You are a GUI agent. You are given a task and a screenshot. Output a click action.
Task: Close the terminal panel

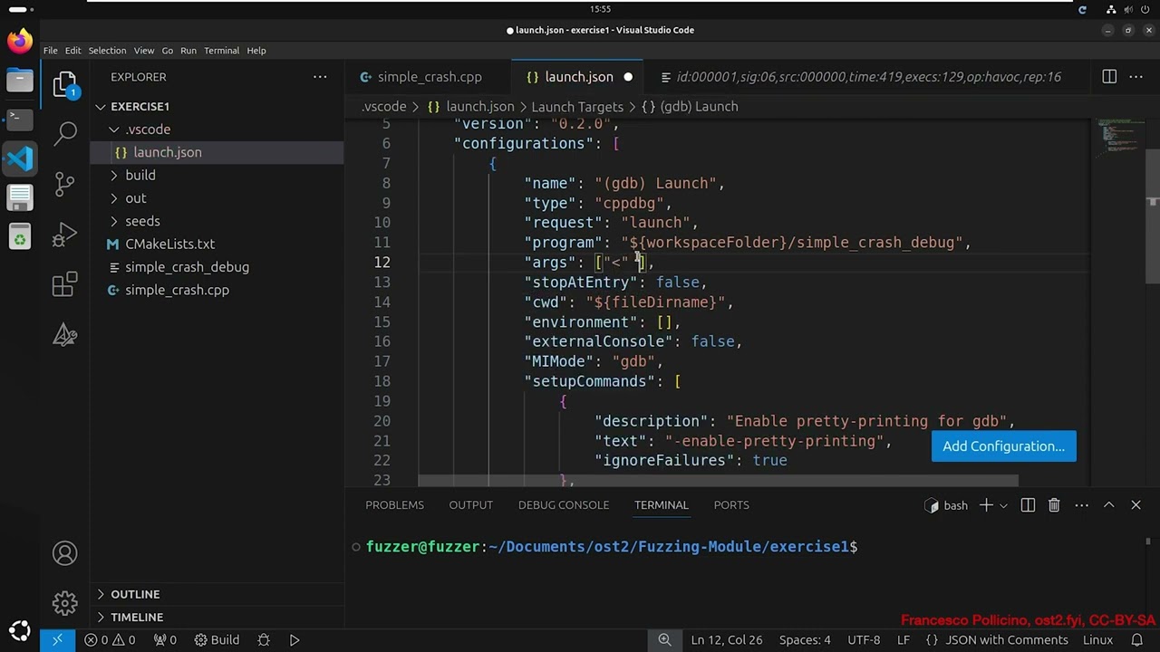pyautogui.click(x=1136, y=505)
